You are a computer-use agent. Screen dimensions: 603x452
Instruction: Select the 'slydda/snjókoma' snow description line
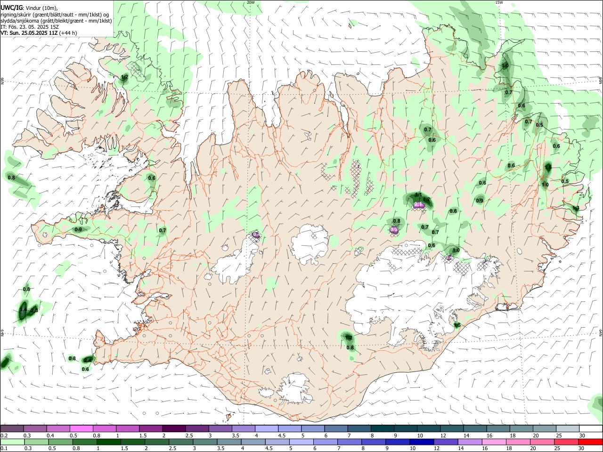pyautogui.click(x=56, y=21)
